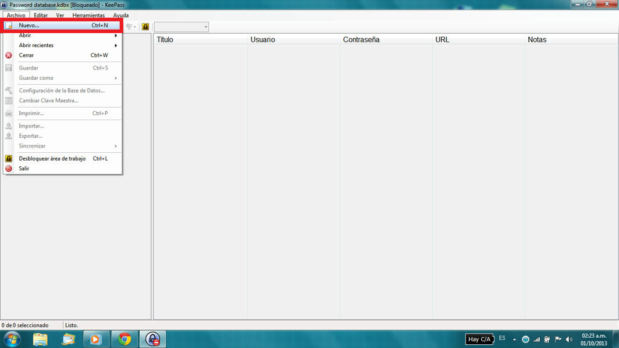Viewport: 619px width, 348px height.
Task: Choose Salir to exit KeePass
Action: (63, 169)
